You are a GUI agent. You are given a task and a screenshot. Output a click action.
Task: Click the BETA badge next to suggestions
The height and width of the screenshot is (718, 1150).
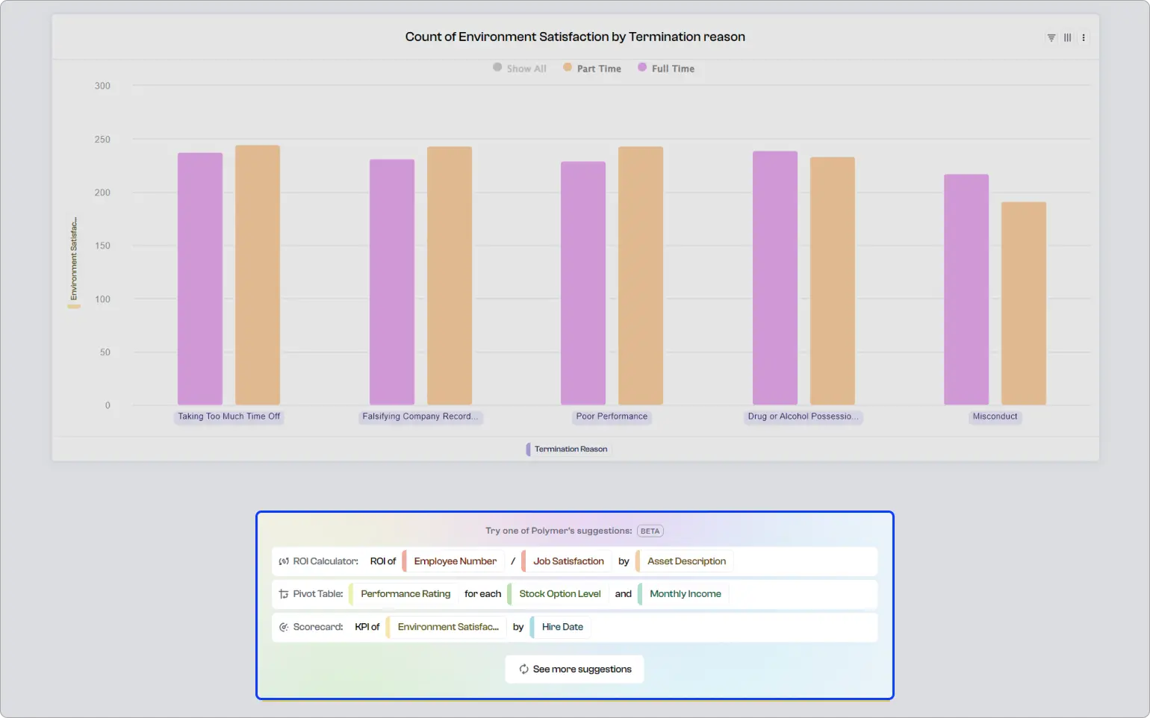pos(650,531)
